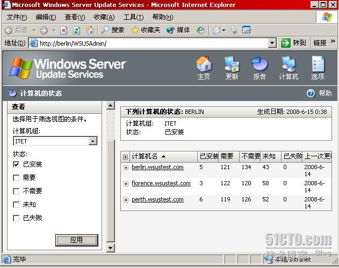
Task: Sort by 不需要 column header
Action: [x=250, y=156]
